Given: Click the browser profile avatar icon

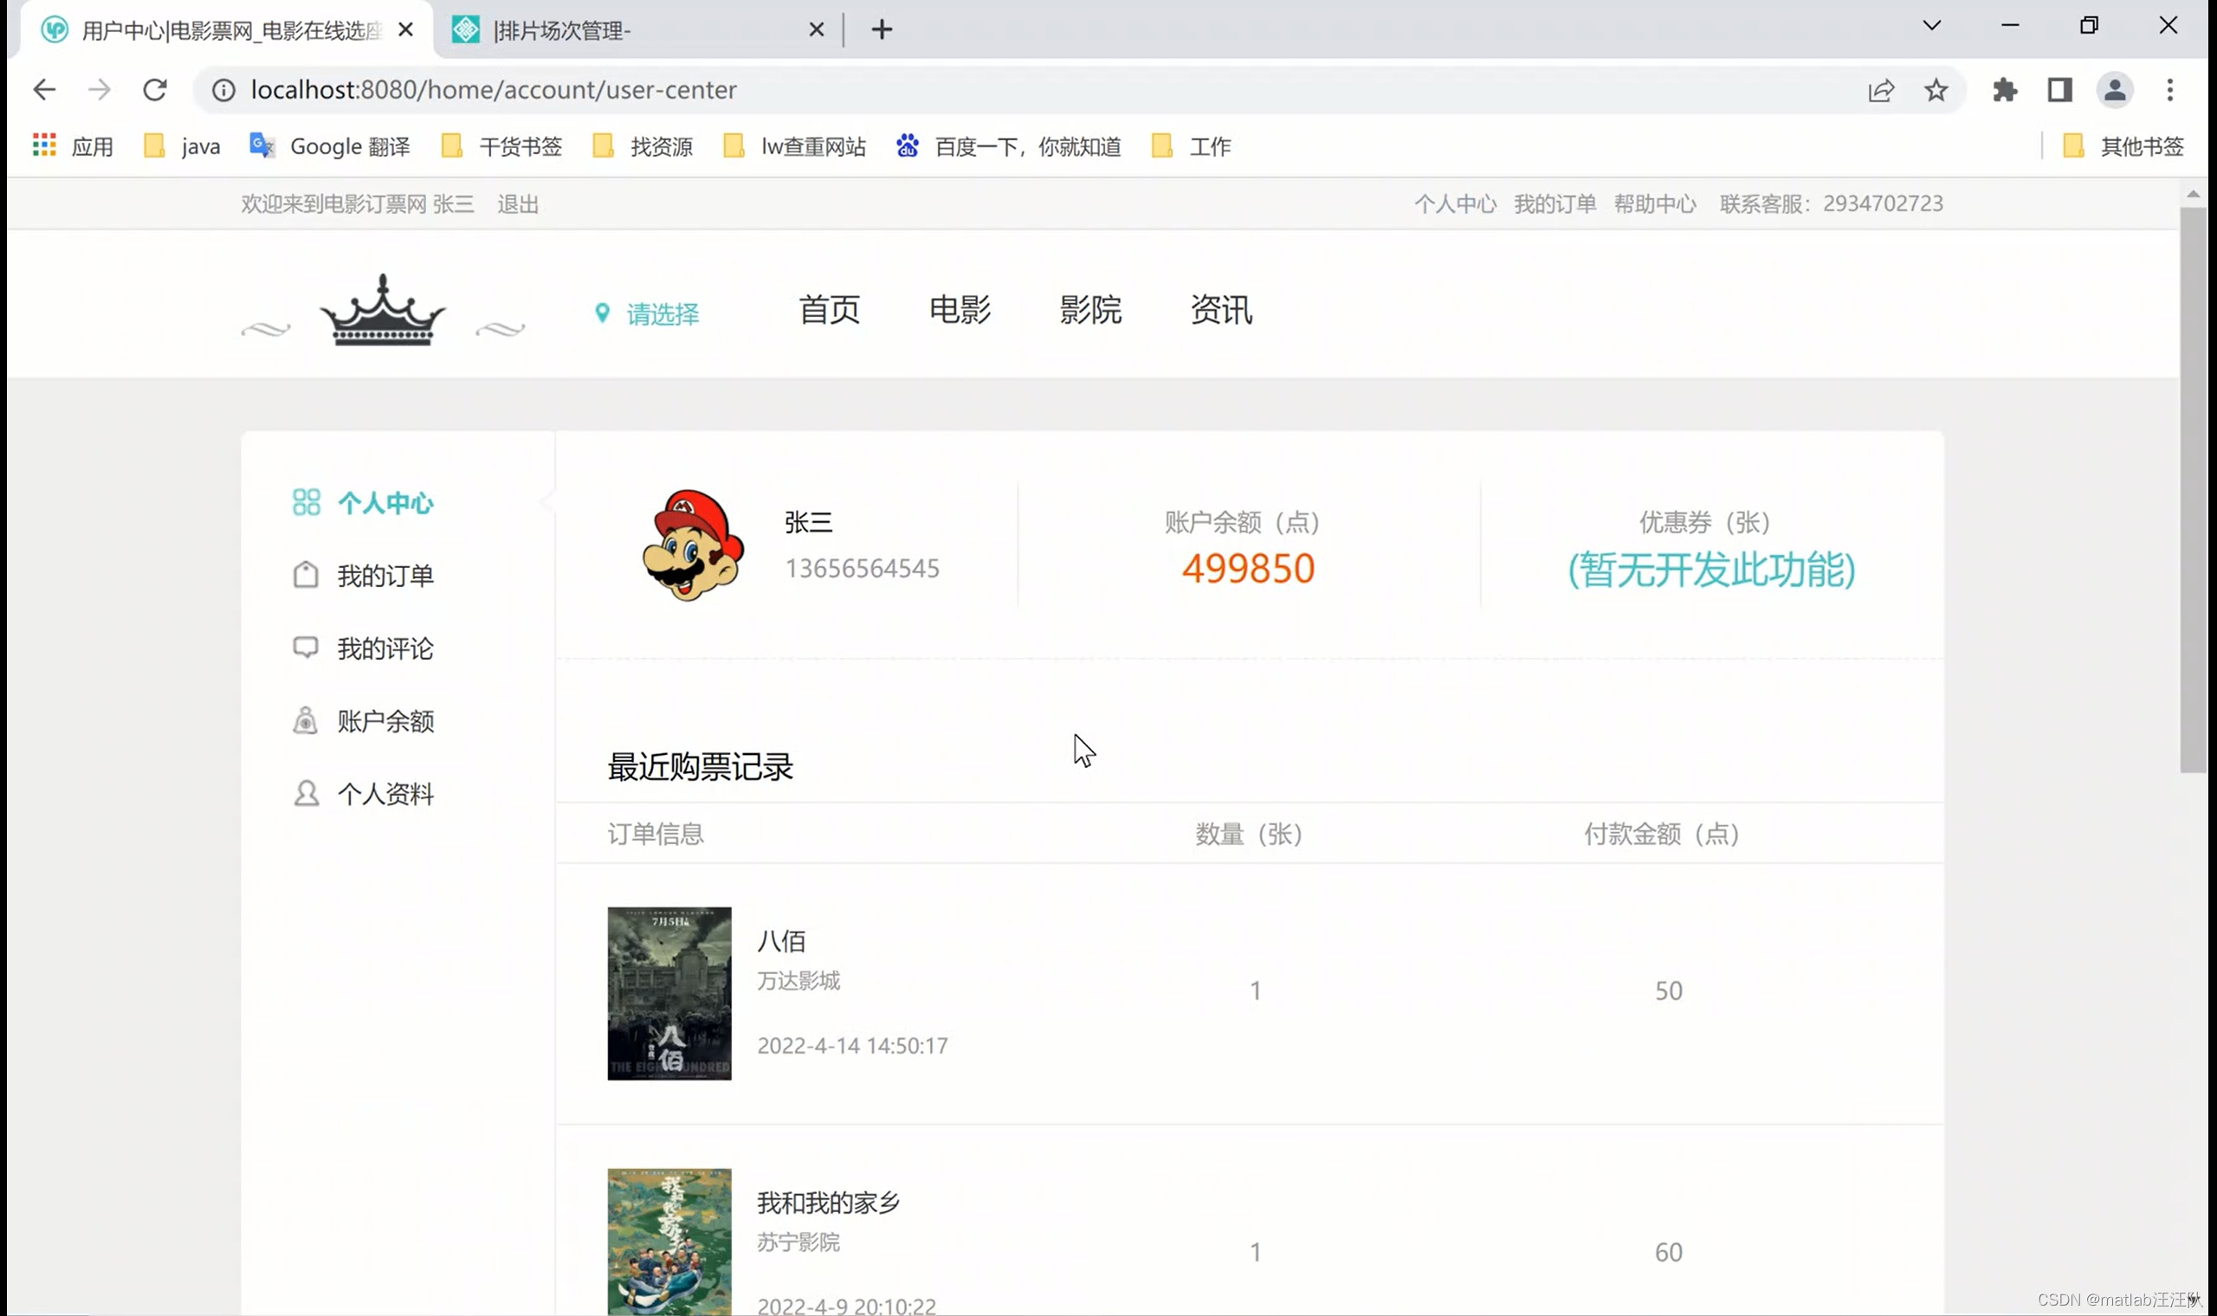Looking at the screenshot, I should point(2114,89).
